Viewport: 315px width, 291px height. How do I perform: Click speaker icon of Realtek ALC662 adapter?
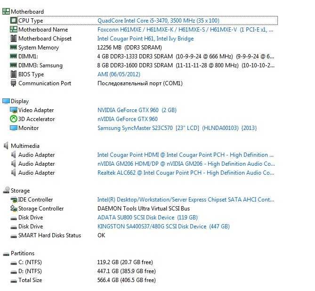(x=14, y=172)
